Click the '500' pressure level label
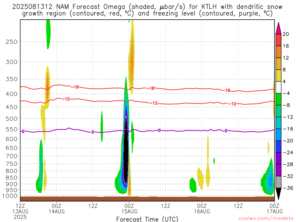The image size is (296, 222). click(12, 119)
